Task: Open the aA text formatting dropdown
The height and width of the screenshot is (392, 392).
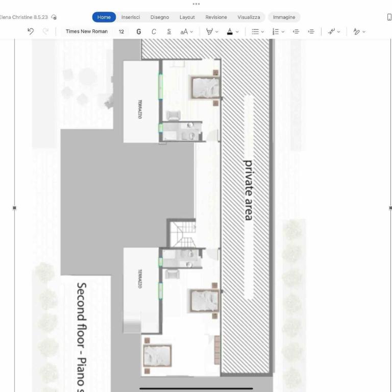Action: (x=186, y=32)
